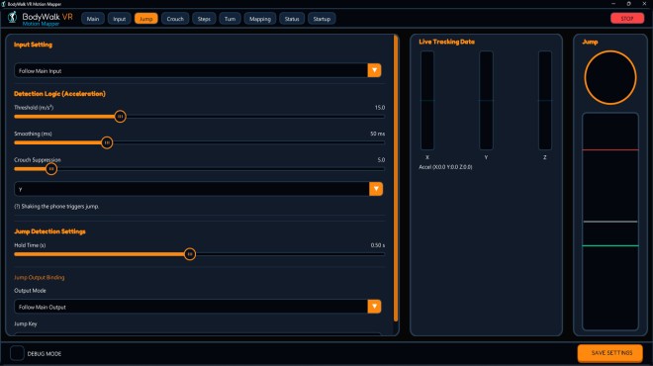Show the Status tab
This screenshot has width=653, height=366.
click(x=292, y=19)
